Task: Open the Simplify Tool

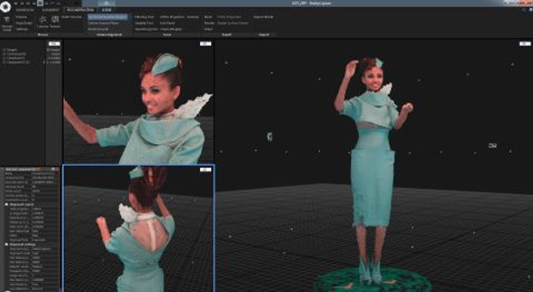Action: tap(144, 23)
